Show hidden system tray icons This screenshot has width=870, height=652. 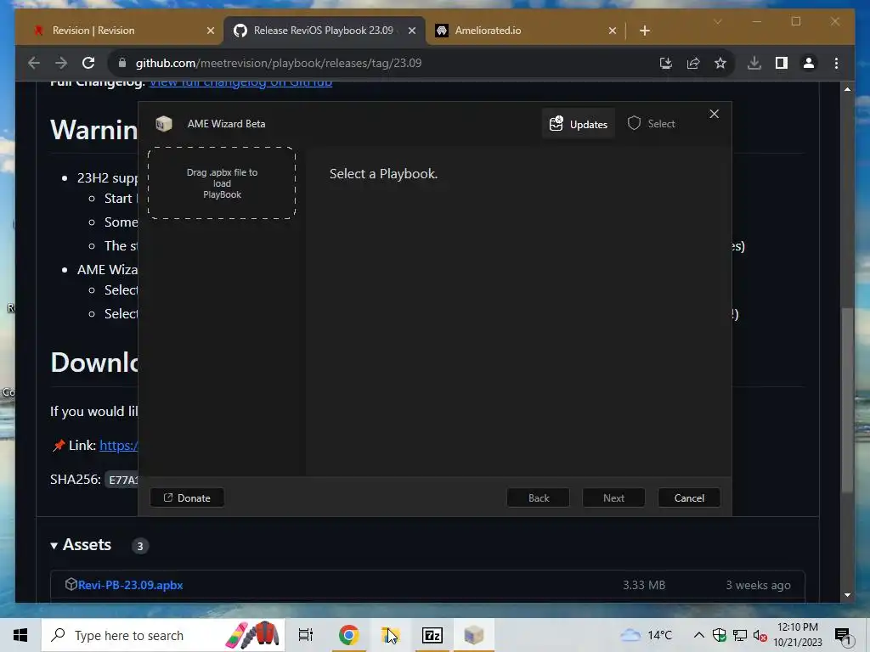coord(699,635)
